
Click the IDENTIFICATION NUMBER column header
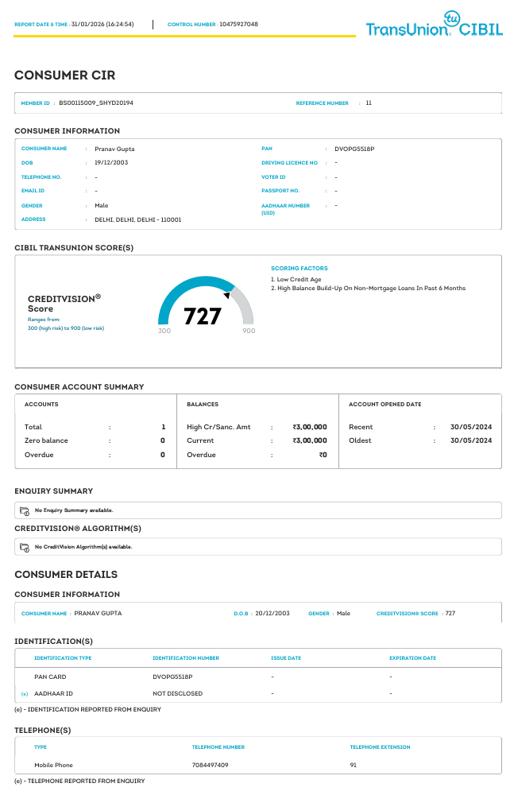point(186,658)
